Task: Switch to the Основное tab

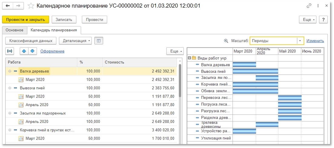Action: [x=15, y=30]
